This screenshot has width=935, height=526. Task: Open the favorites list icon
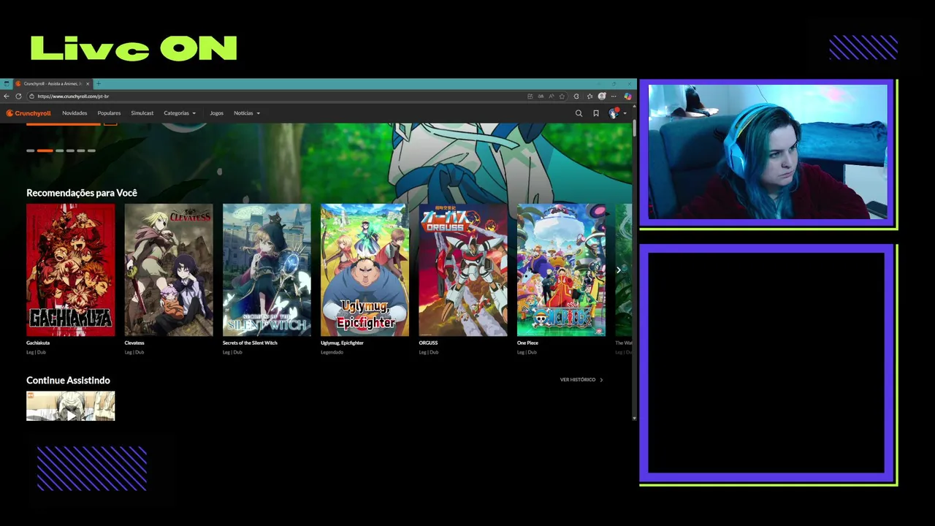tap(589, 96)
